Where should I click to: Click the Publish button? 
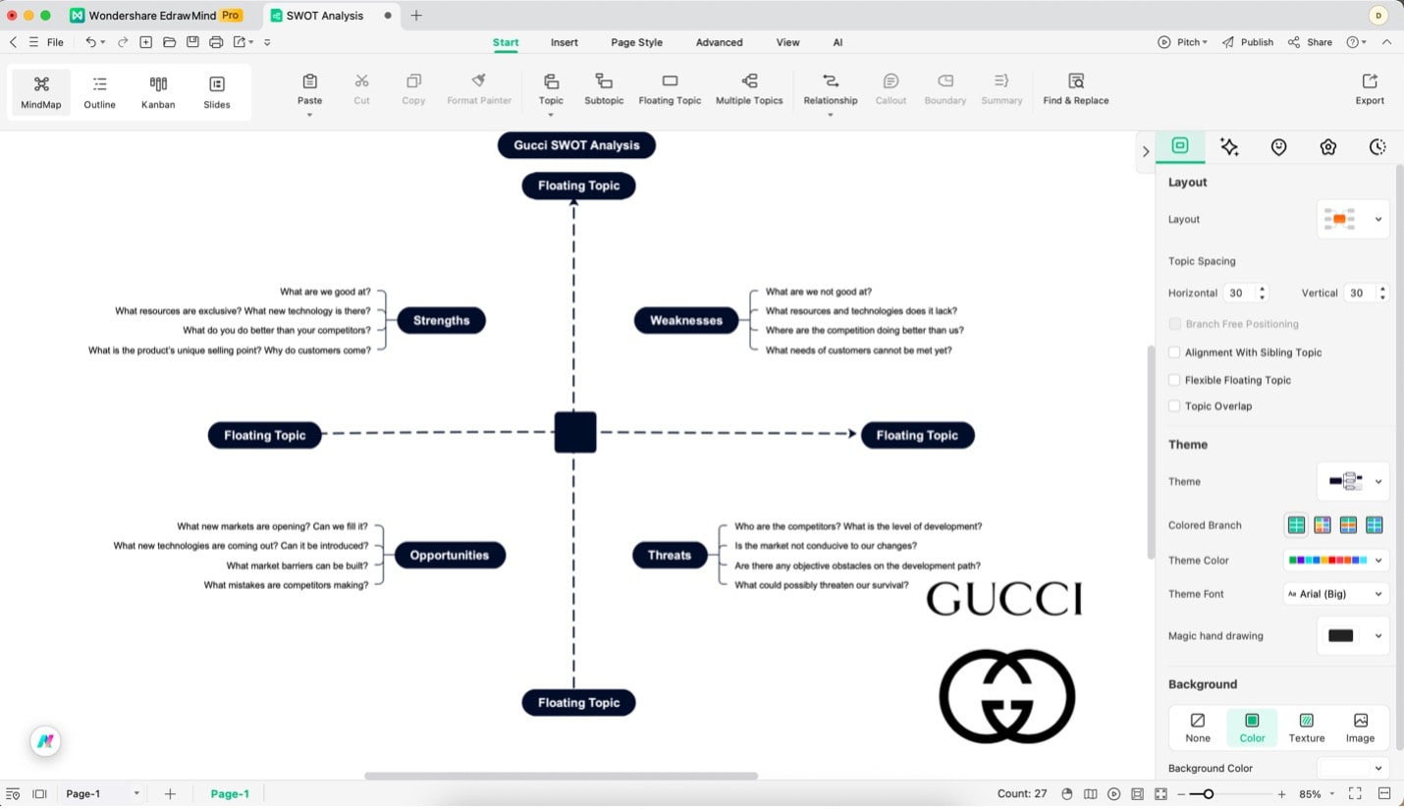click(x=1248, y=42)
